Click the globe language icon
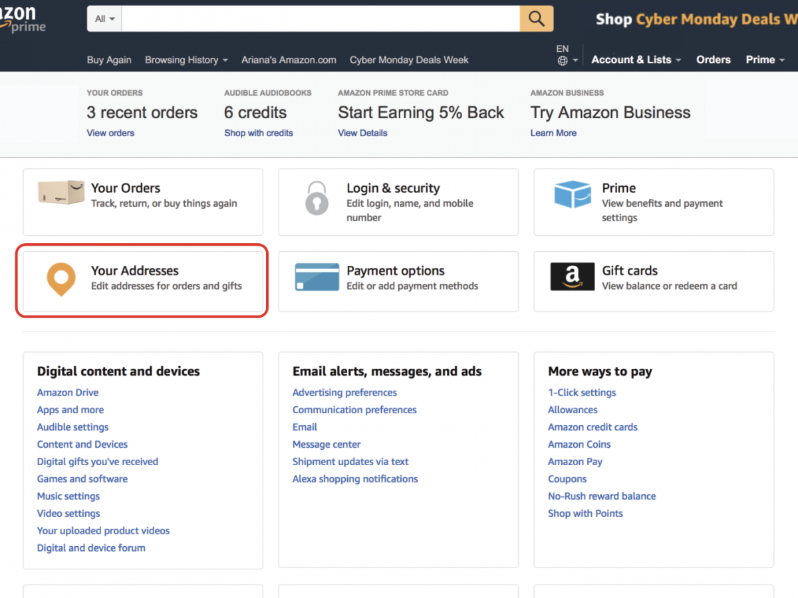This screenshot has height=598, width=798. pyautogui.click(x=563, y=60)
